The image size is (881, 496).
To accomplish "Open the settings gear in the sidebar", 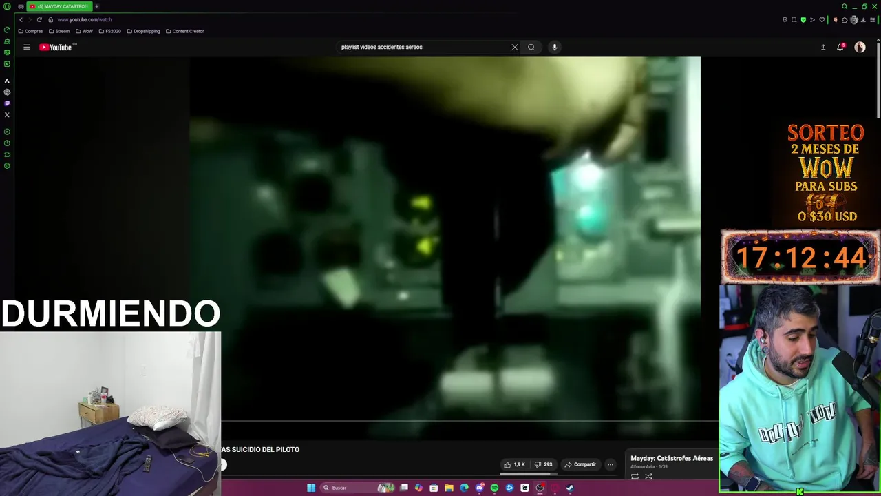I will coord(7,166).
